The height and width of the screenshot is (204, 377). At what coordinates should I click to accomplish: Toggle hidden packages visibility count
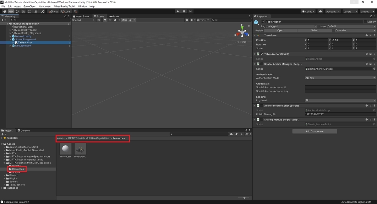click(248, 134)
